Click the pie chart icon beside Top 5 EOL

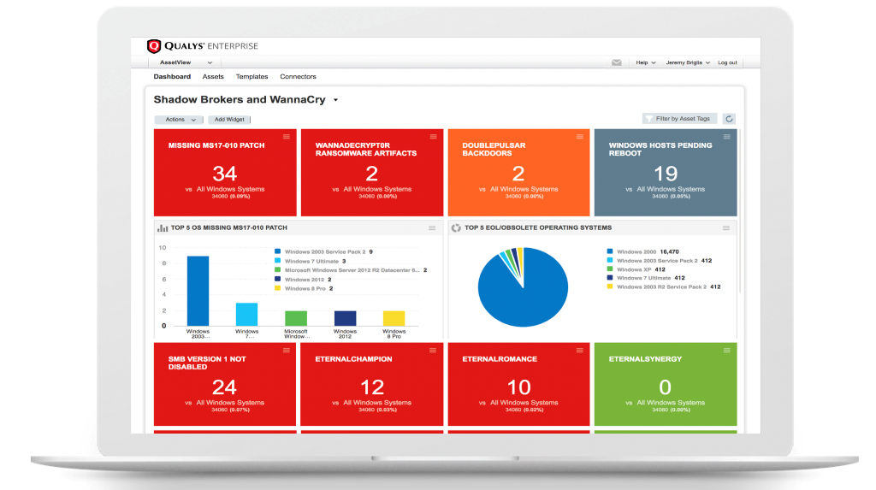point(456,228)
